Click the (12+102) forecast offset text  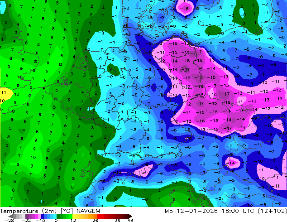(273, 211)
